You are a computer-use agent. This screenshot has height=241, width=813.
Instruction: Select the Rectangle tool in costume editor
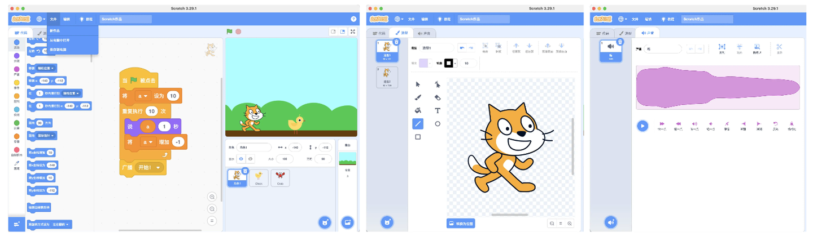[x=418, y=137]
